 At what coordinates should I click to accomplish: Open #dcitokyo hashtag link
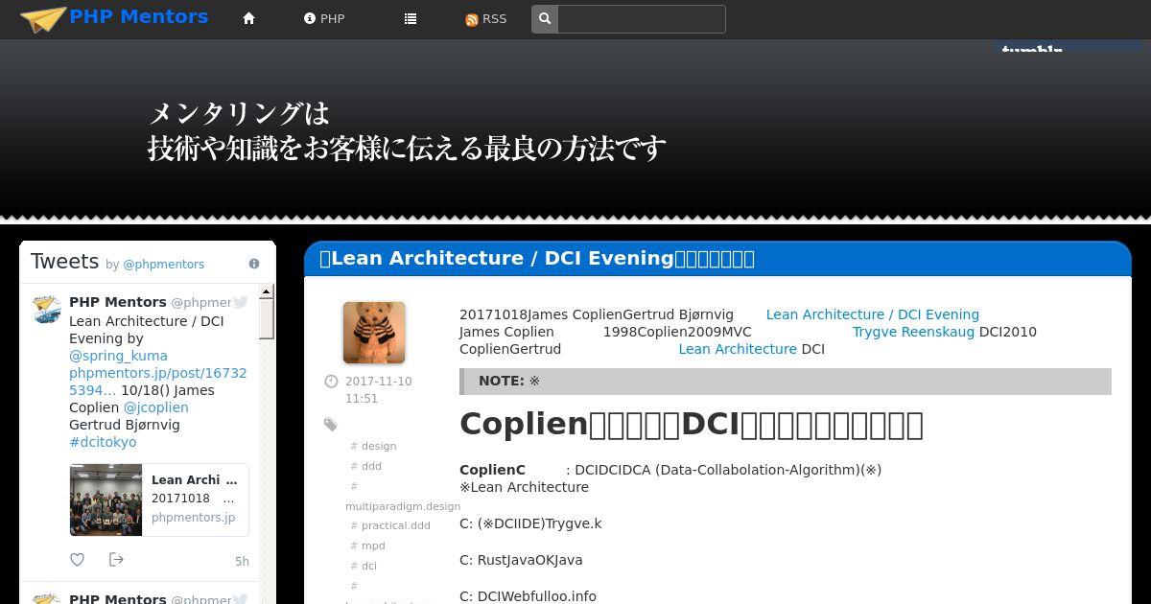[x=103, y=442]
